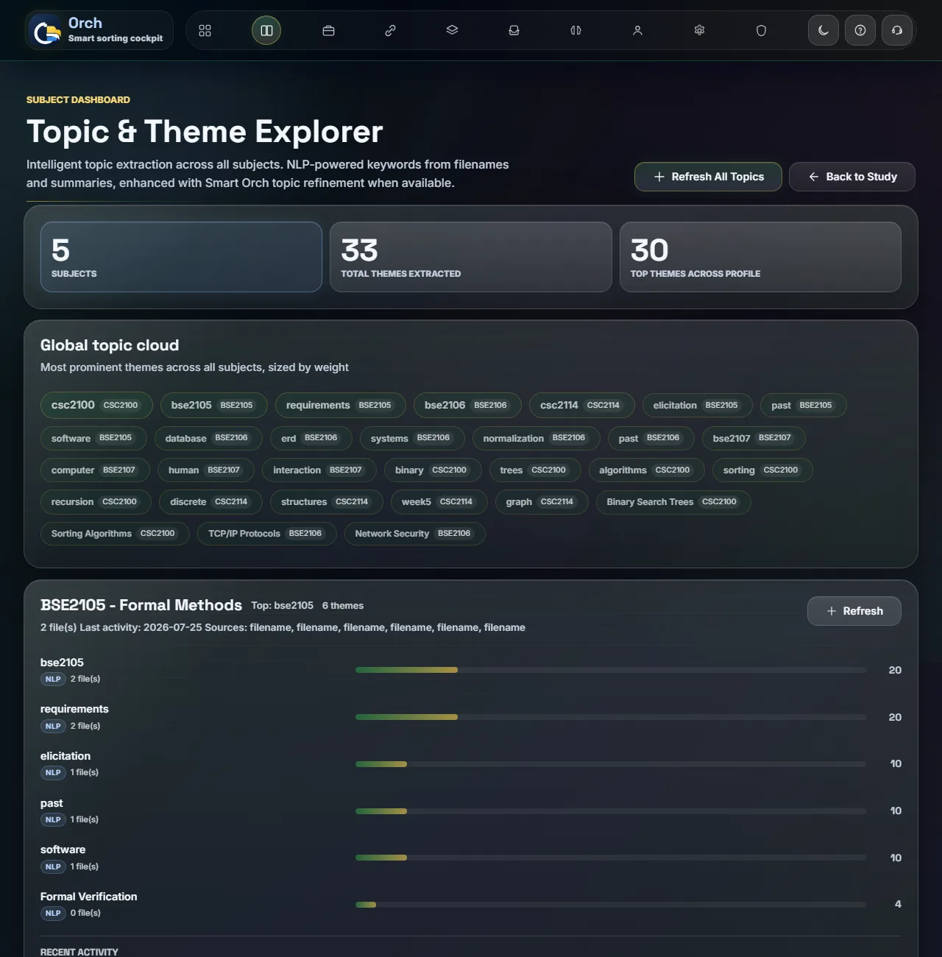This screenshot has width=942, height=957.
Task: Click the csc2100 topic chip
Action: (x=96, y=405)
